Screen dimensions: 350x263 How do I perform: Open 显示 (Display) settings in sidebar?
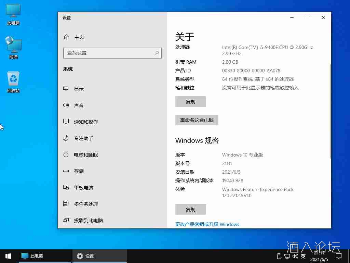pyautogui.click(x=78, y=89)
